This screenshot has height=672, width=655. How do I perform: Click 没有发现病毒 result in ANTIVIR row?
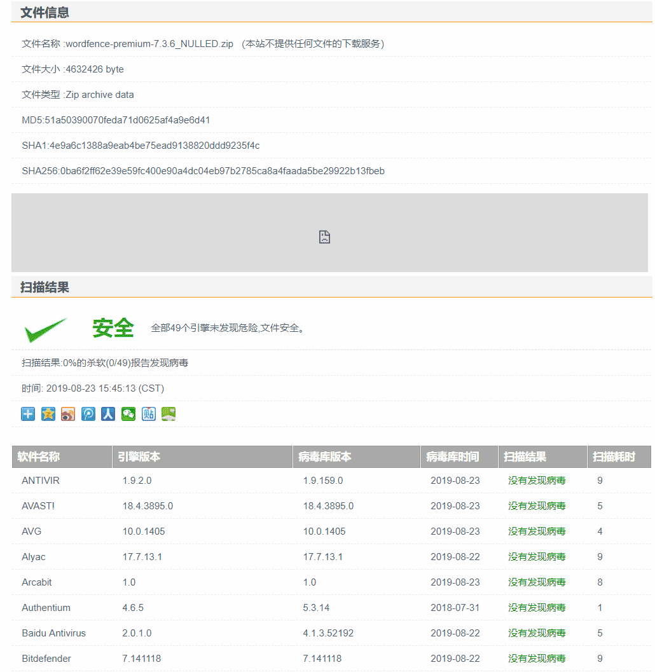point(537,481)
